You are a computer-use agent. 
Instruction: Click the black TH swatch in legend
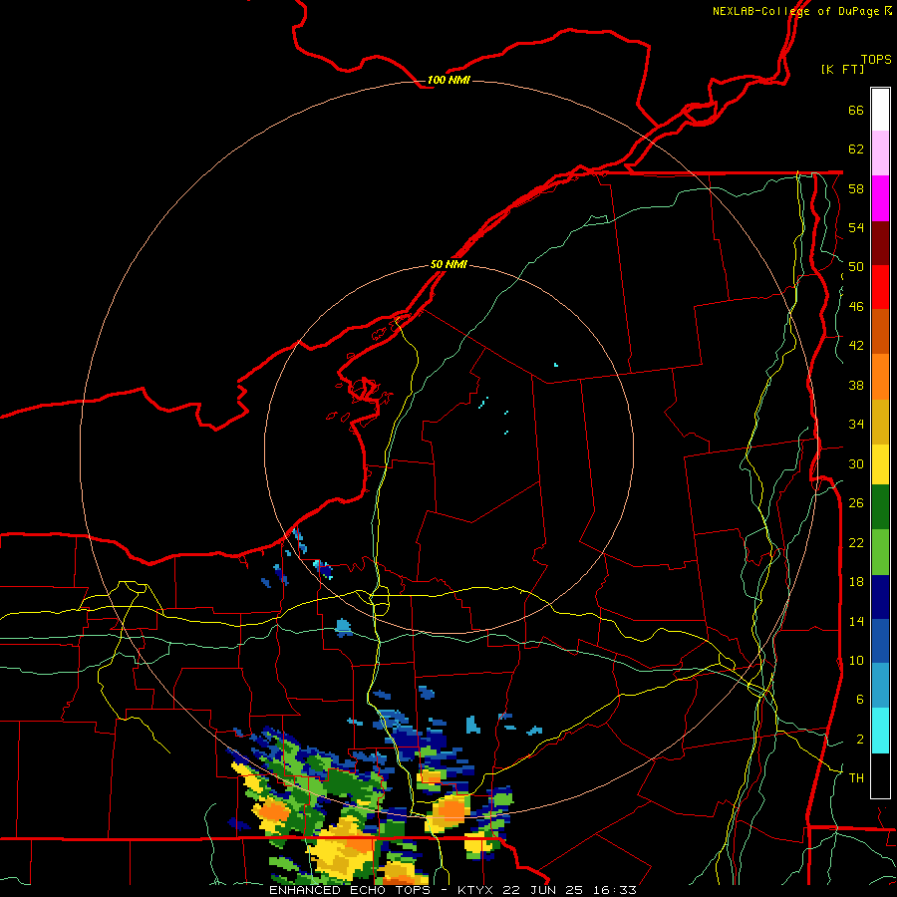pos(880,775)
